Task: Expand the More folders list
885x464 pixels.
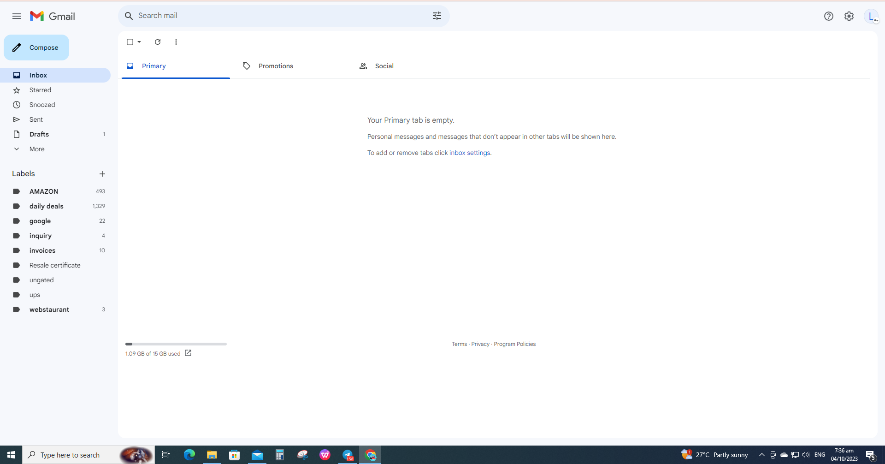Action: [x=55, y=149]
